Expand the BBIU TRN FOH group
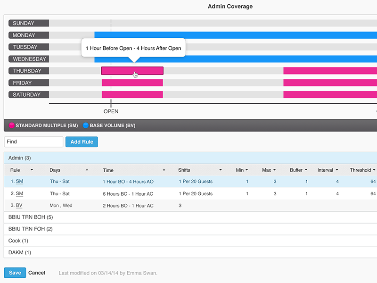This screenshot has height=283, width=377. tap(31, 229)
